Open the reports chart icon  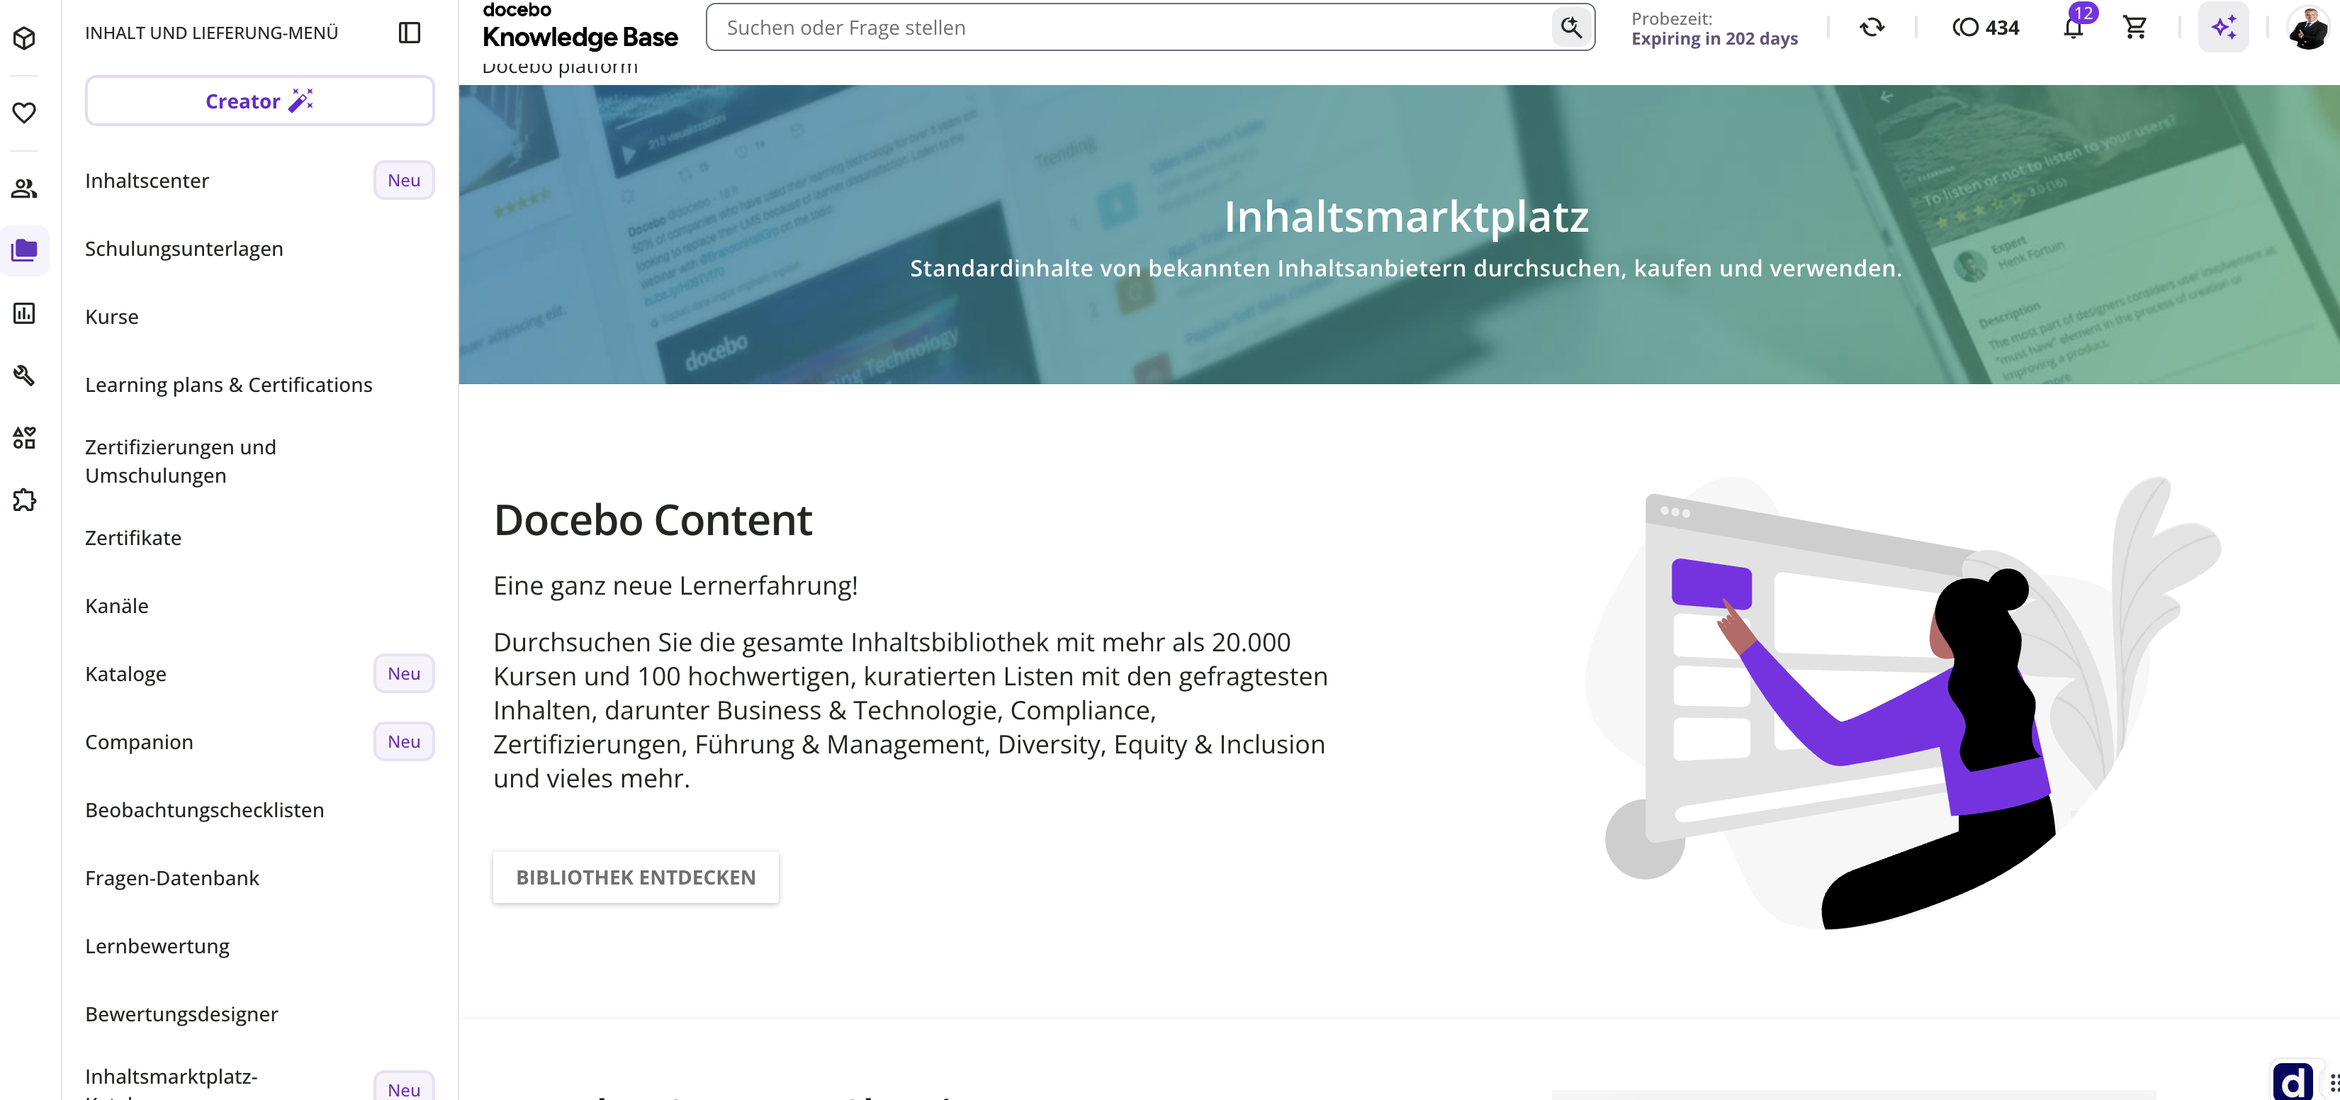(x=25, y=313)
